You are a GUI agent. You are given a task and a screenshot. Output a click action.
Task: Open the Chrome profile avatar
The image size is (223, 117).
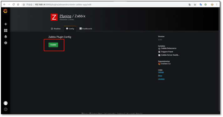(x=212, y=5)
